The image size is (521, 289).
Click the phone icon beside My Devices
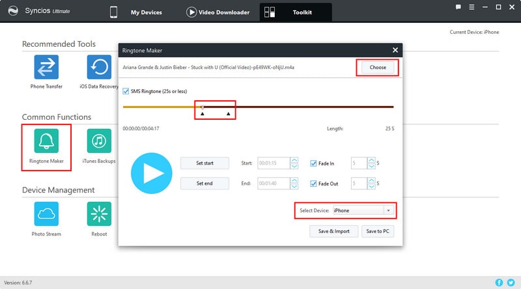tap(113, 12)
